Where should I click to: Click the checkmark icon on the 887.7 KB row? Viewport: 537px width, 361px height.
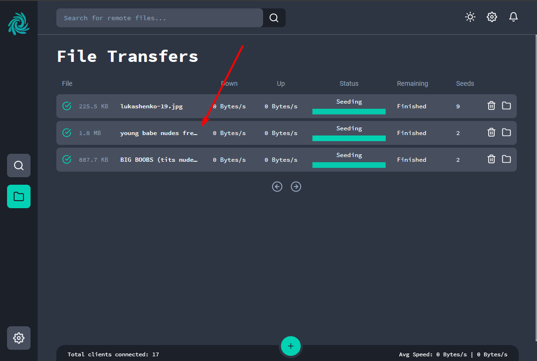point(67,159)
